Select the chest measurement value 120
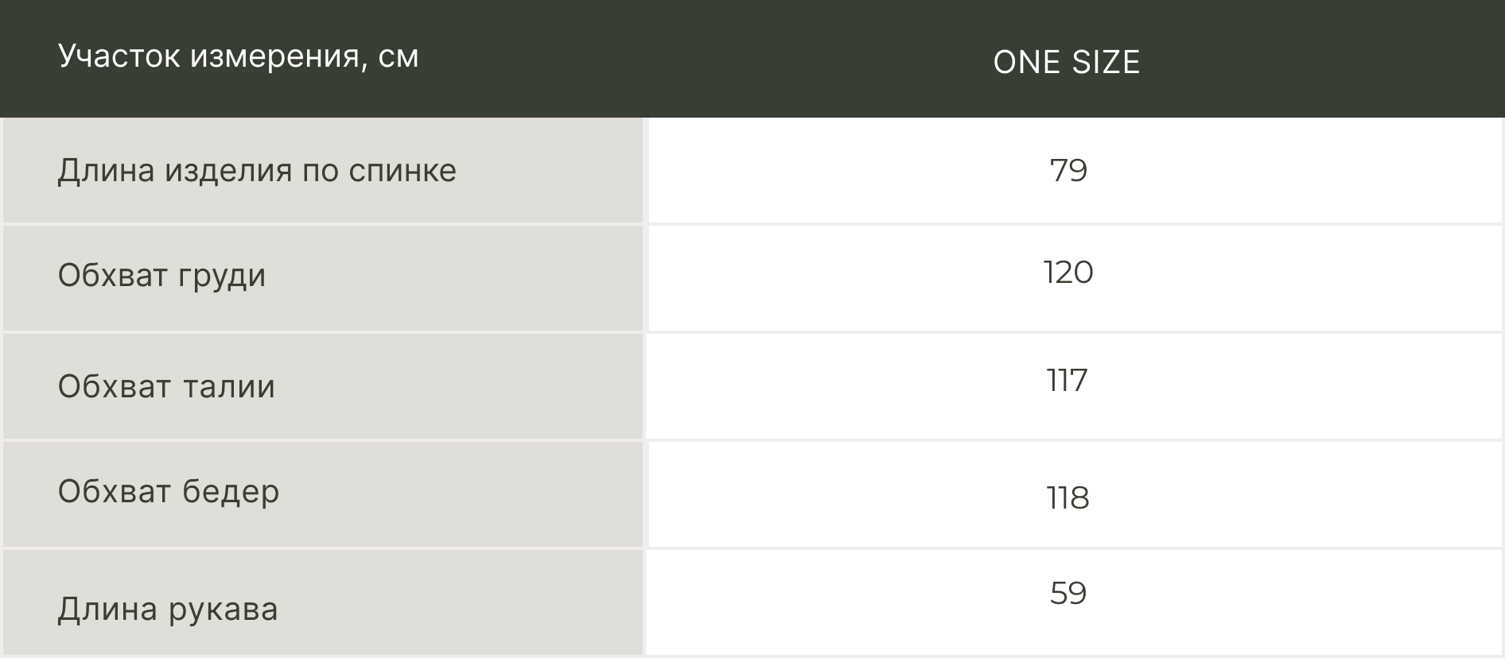Viewport: 1505px width, 658px height. [1067, 273]
